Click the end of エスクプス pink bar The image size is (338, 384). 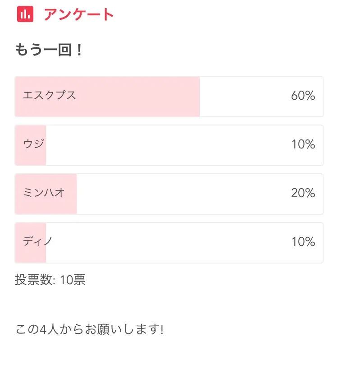click(197, 97)
